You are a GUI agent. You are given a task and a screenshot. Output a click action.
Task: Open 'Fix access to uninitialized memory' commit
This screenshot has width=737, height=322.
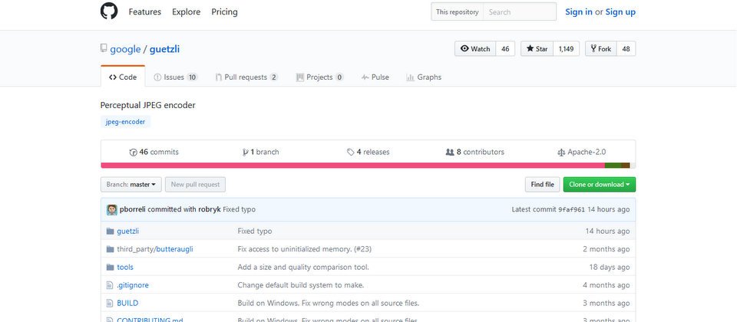pos(305,249)
